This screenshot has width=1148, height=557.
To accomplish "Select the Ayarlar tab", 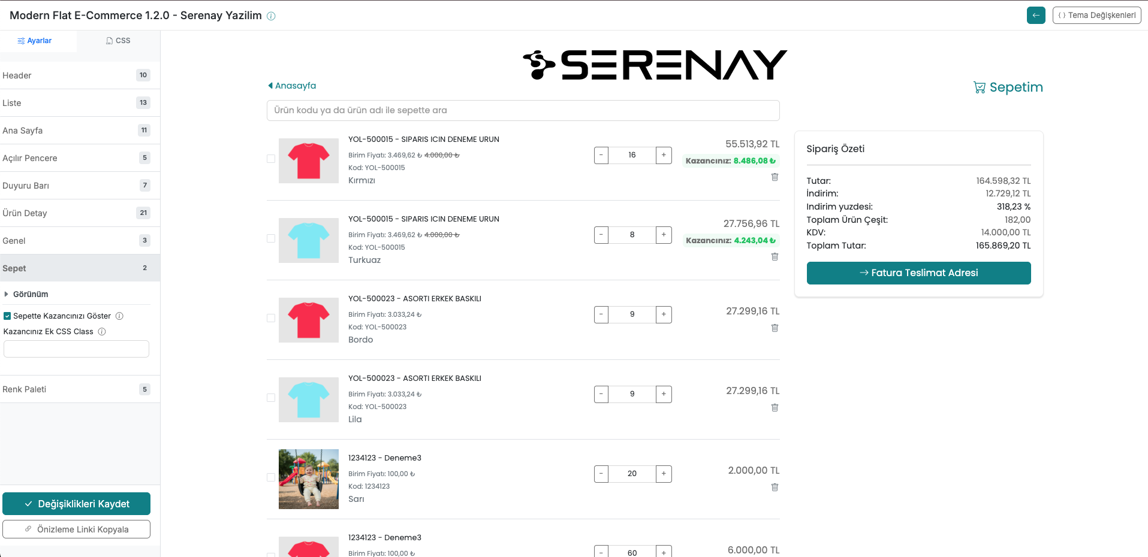I will pos(35,41).
